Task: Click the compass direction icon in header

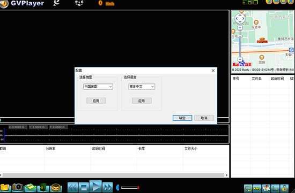Action: pyautogui.click(x=79, y=3)
